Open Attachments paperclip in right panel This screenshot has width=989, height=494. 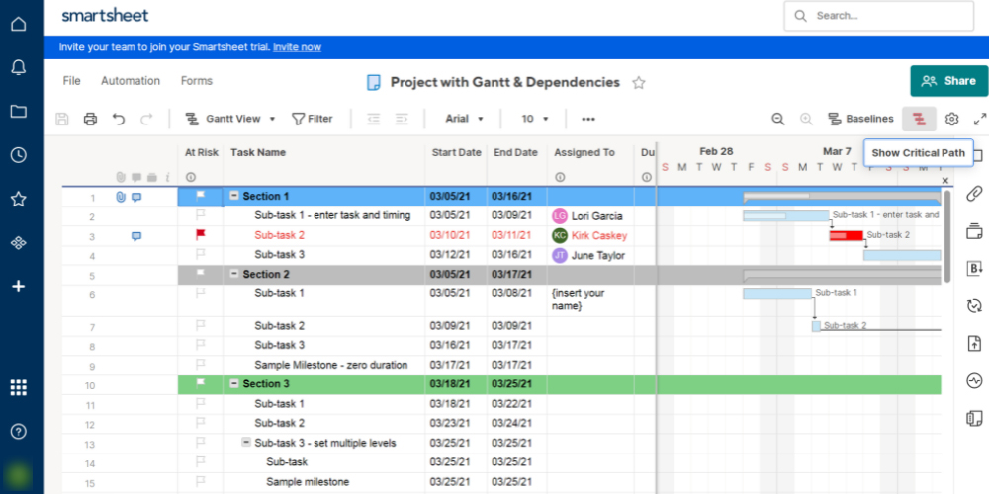click(x=974, y=193)
